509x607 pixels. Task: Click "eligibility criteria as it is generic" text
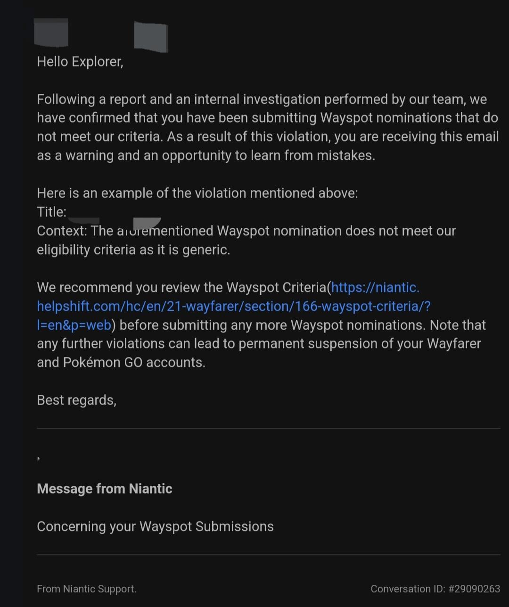pos(133,249)
